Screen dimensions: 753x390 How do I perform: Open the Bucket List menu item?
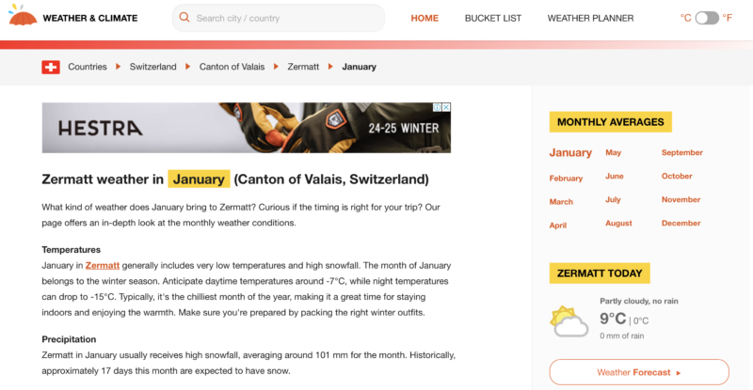pyautogui.click(x=492, y=18)
